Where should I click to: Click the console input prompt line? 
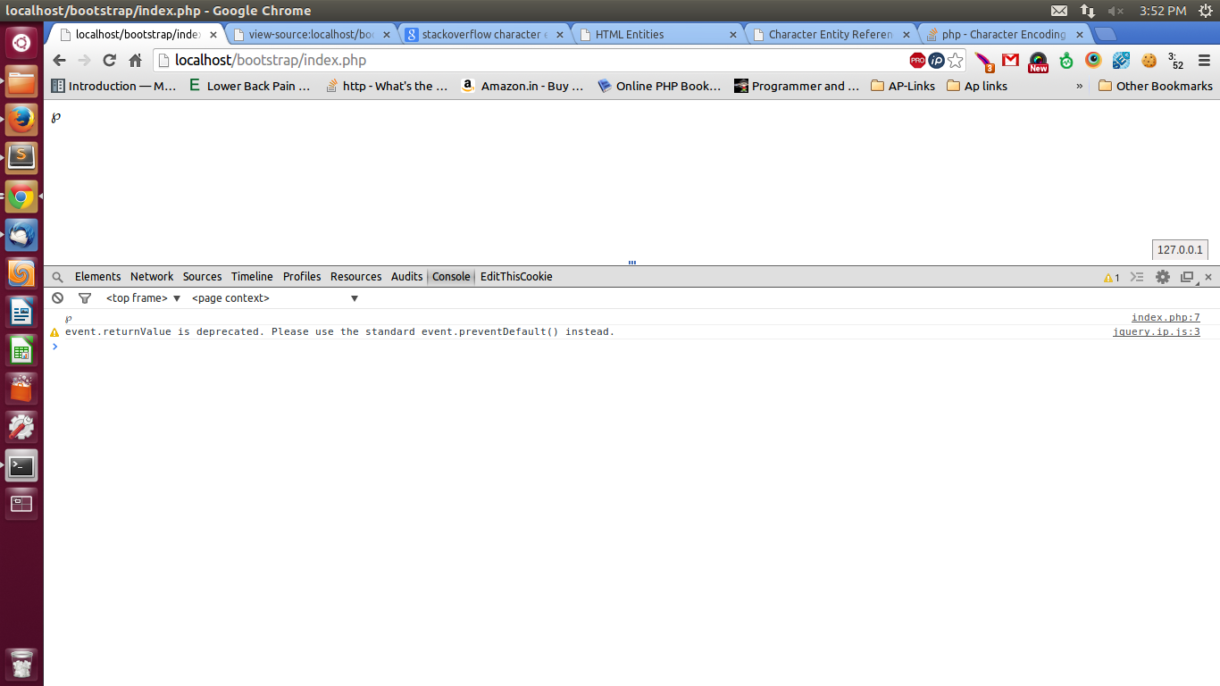631,346
